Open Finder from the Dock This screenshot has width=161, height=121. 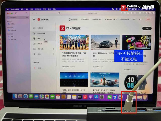pos(15,96)
